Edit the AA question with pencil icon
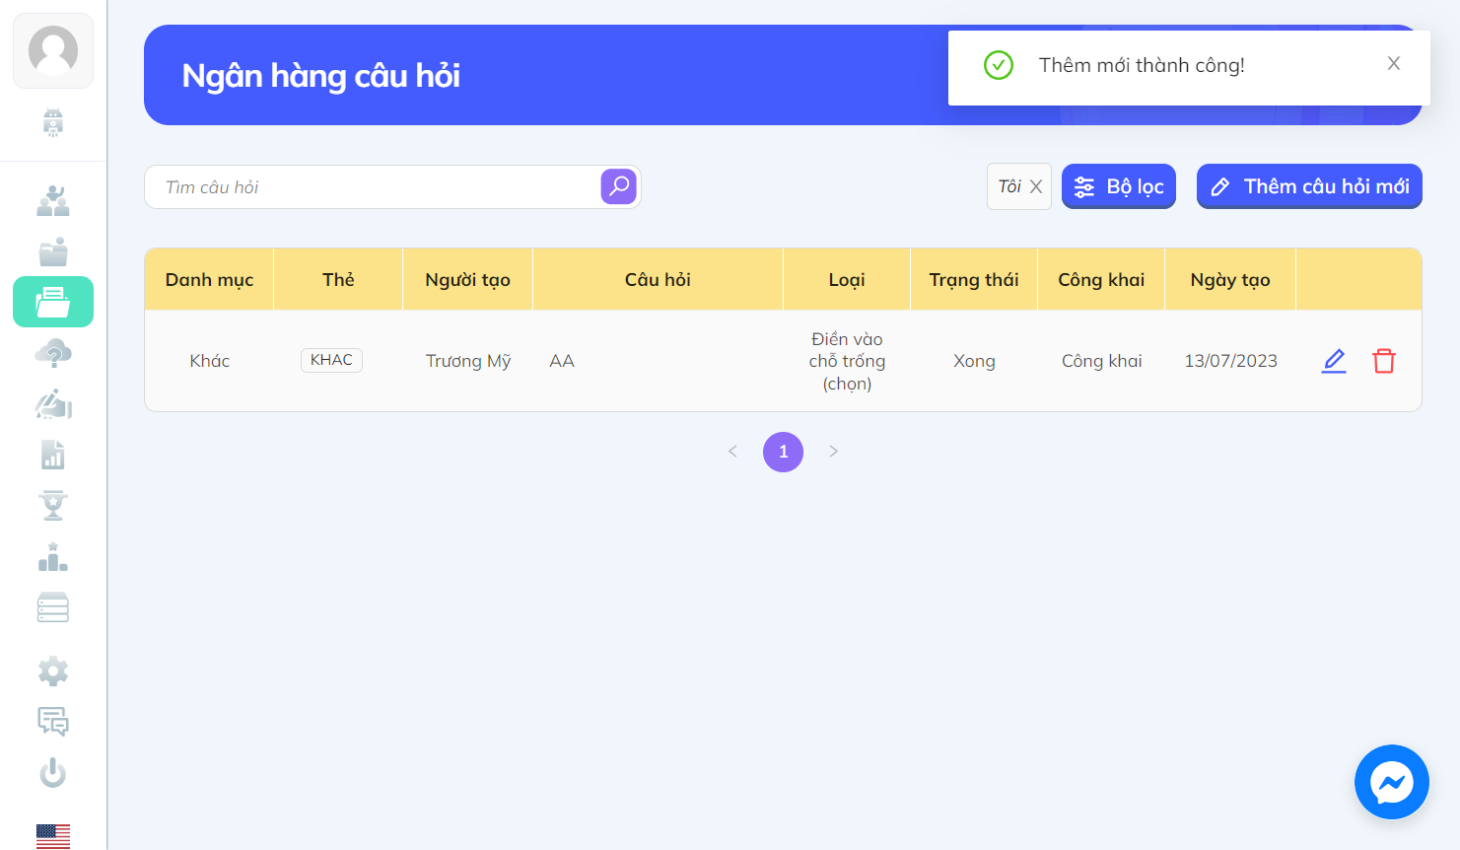The image size is (1460, 850). pyautogui.click(x=1334, y=361)
